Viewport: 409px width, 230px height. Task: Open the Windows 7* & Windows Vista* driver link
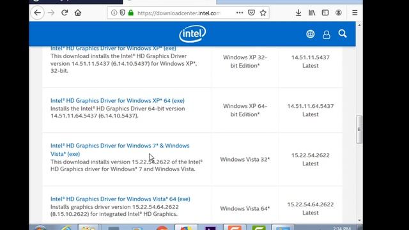click(x=120, y=149)
